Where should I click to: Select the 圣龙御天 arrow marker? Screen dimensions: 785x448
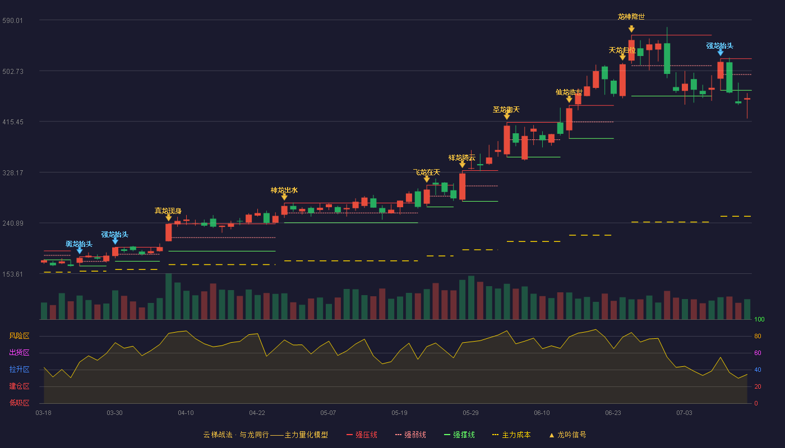[507, 116]
